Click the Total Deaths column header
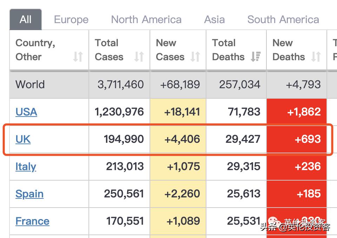 click(229, 50)
